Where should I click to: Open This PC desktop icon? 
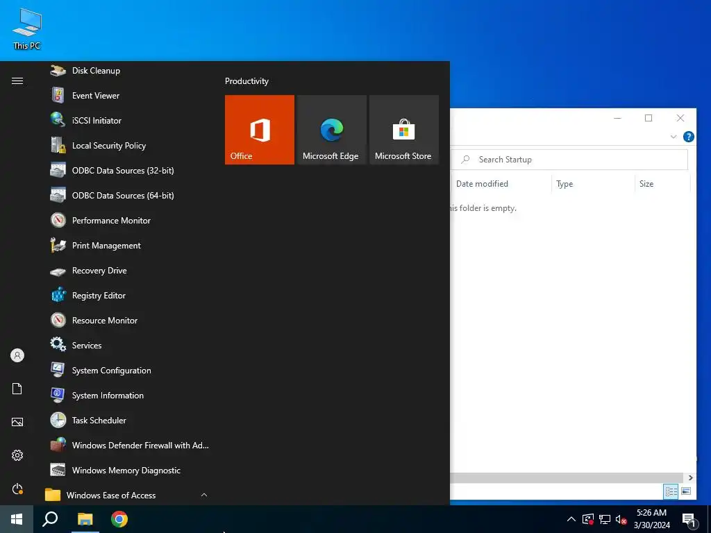pos(27,28)
